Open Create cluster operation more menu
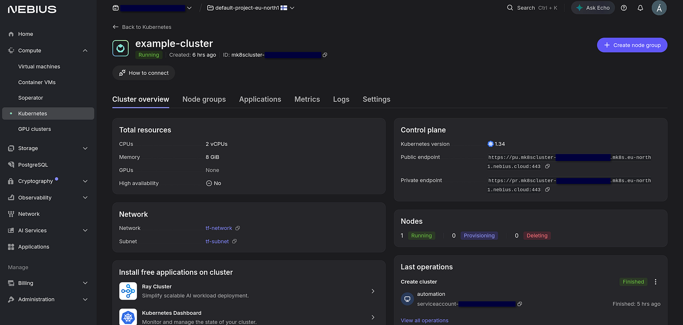This screenshot has width=683, height=325. [x=656, y=282]
